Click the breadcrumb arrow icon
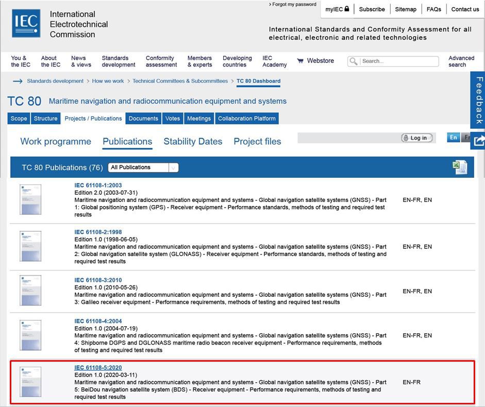The image size is (485, 407). coord(18,81)
